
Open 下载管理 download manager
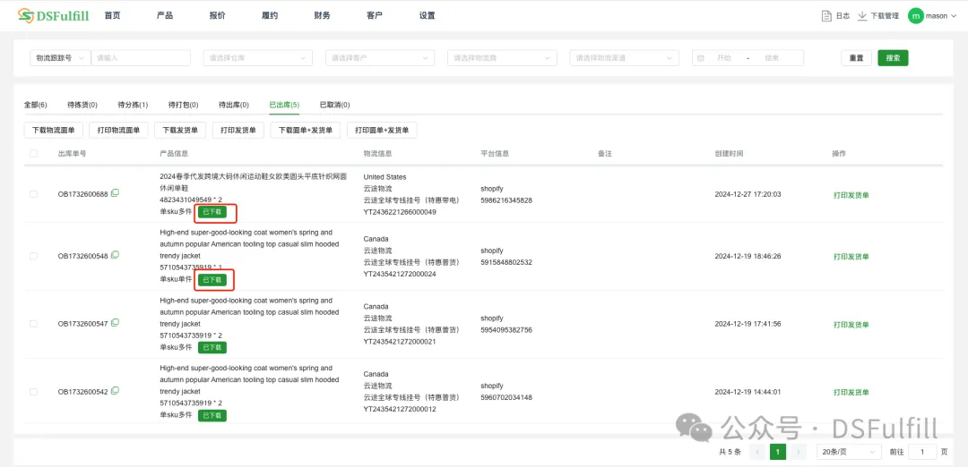click(878, 15)
